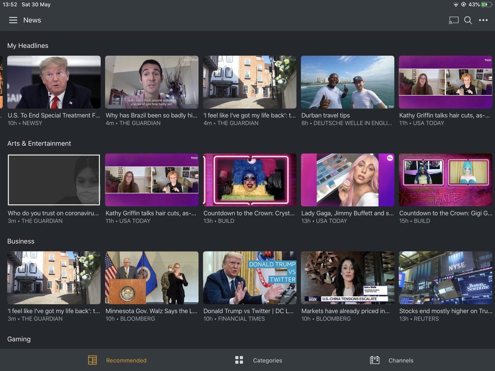Select the '10h • FINANCIAL TIMES' label
This screenshot has width=495, height=371.
234,319
